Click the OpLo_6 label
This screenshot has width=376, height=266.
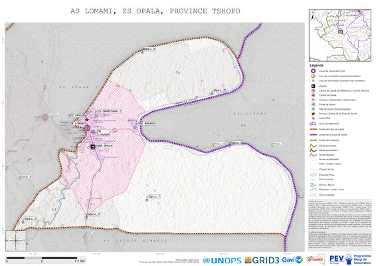tap(236, 143)
